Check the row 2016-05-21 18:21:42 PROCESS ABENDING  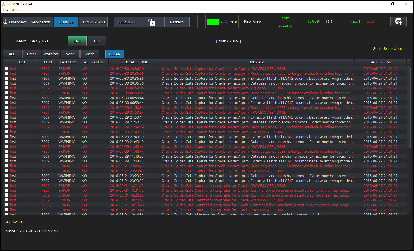point(6,185)
